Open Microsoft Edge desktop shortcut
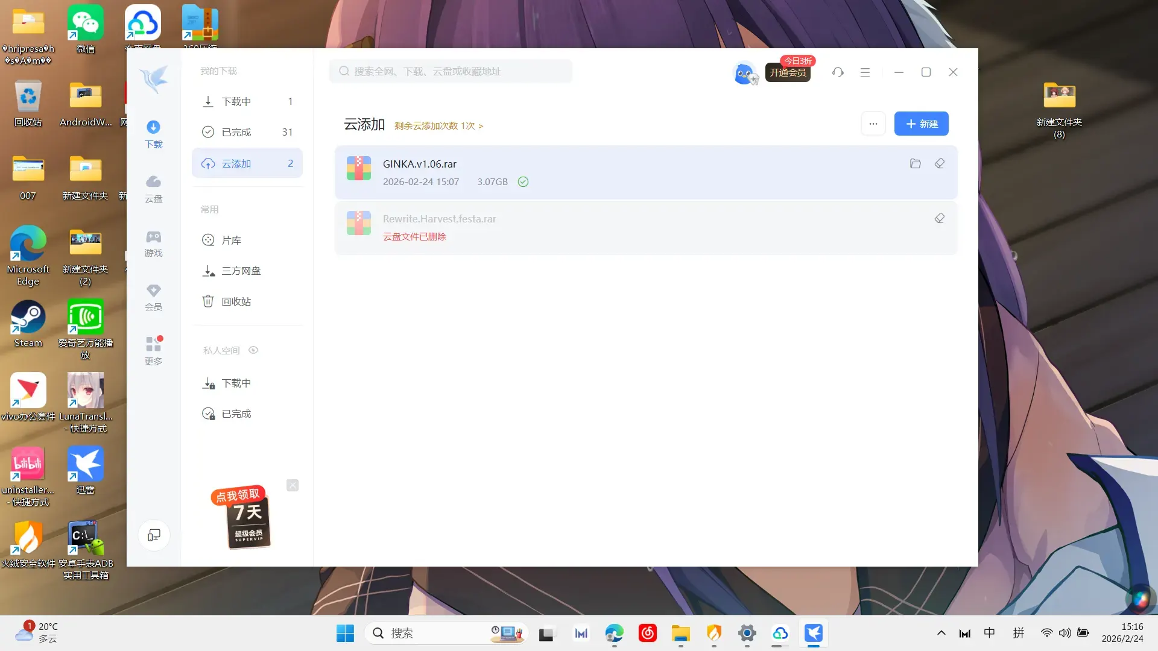This screenshot has height=651, width=1158. 28,256
